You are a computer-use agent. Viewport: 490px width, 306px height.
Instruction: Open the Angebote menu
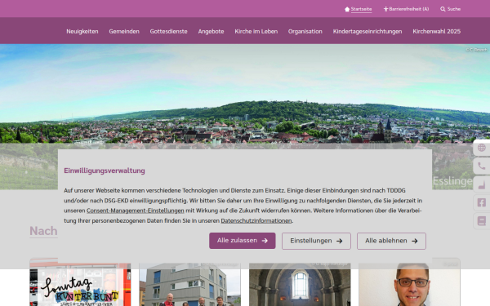click(x=211, y=31)
